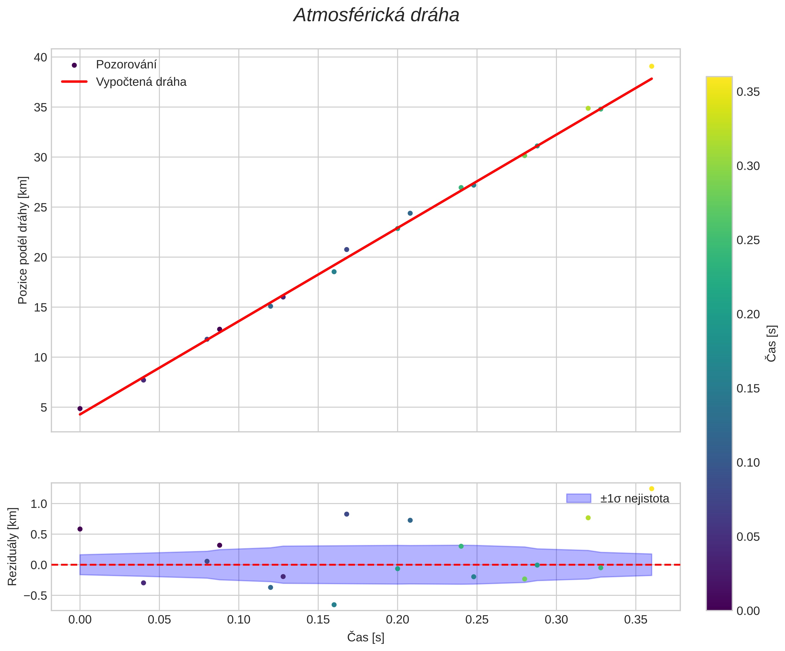The width and height of the screenshot is (785, 651).
Task: Click the Vypočtená dráha legend text
Action: 141,82
